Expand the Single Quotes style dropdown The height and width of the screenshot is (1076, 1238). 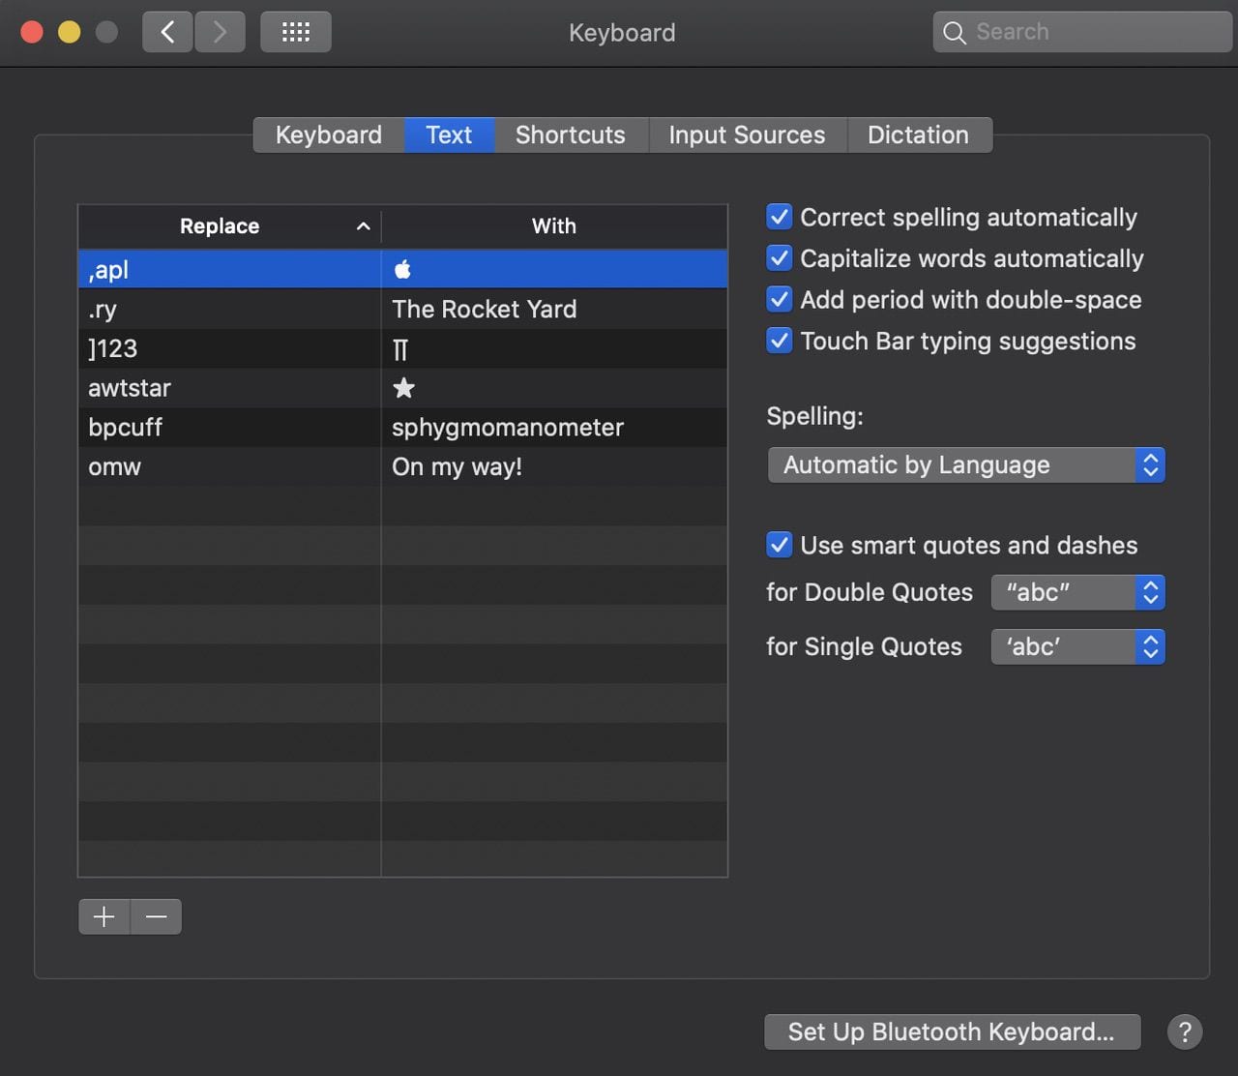pyautogui.click(x=1077, y=646)
